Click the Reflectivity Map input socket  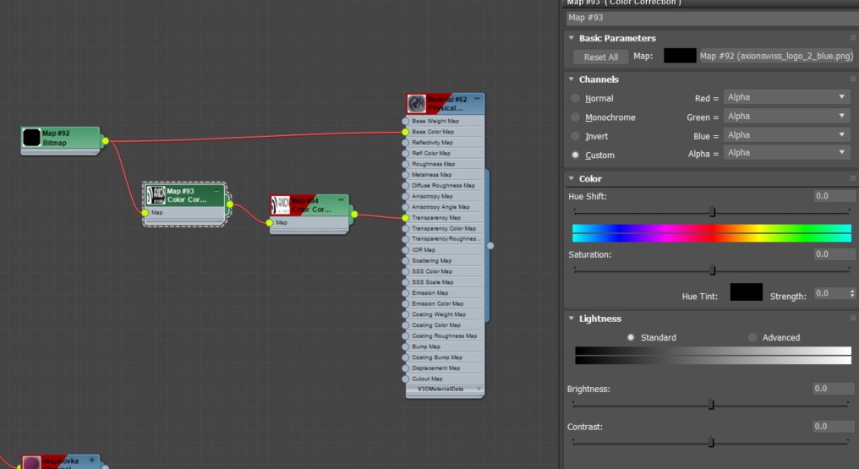[x=405, y=142]
